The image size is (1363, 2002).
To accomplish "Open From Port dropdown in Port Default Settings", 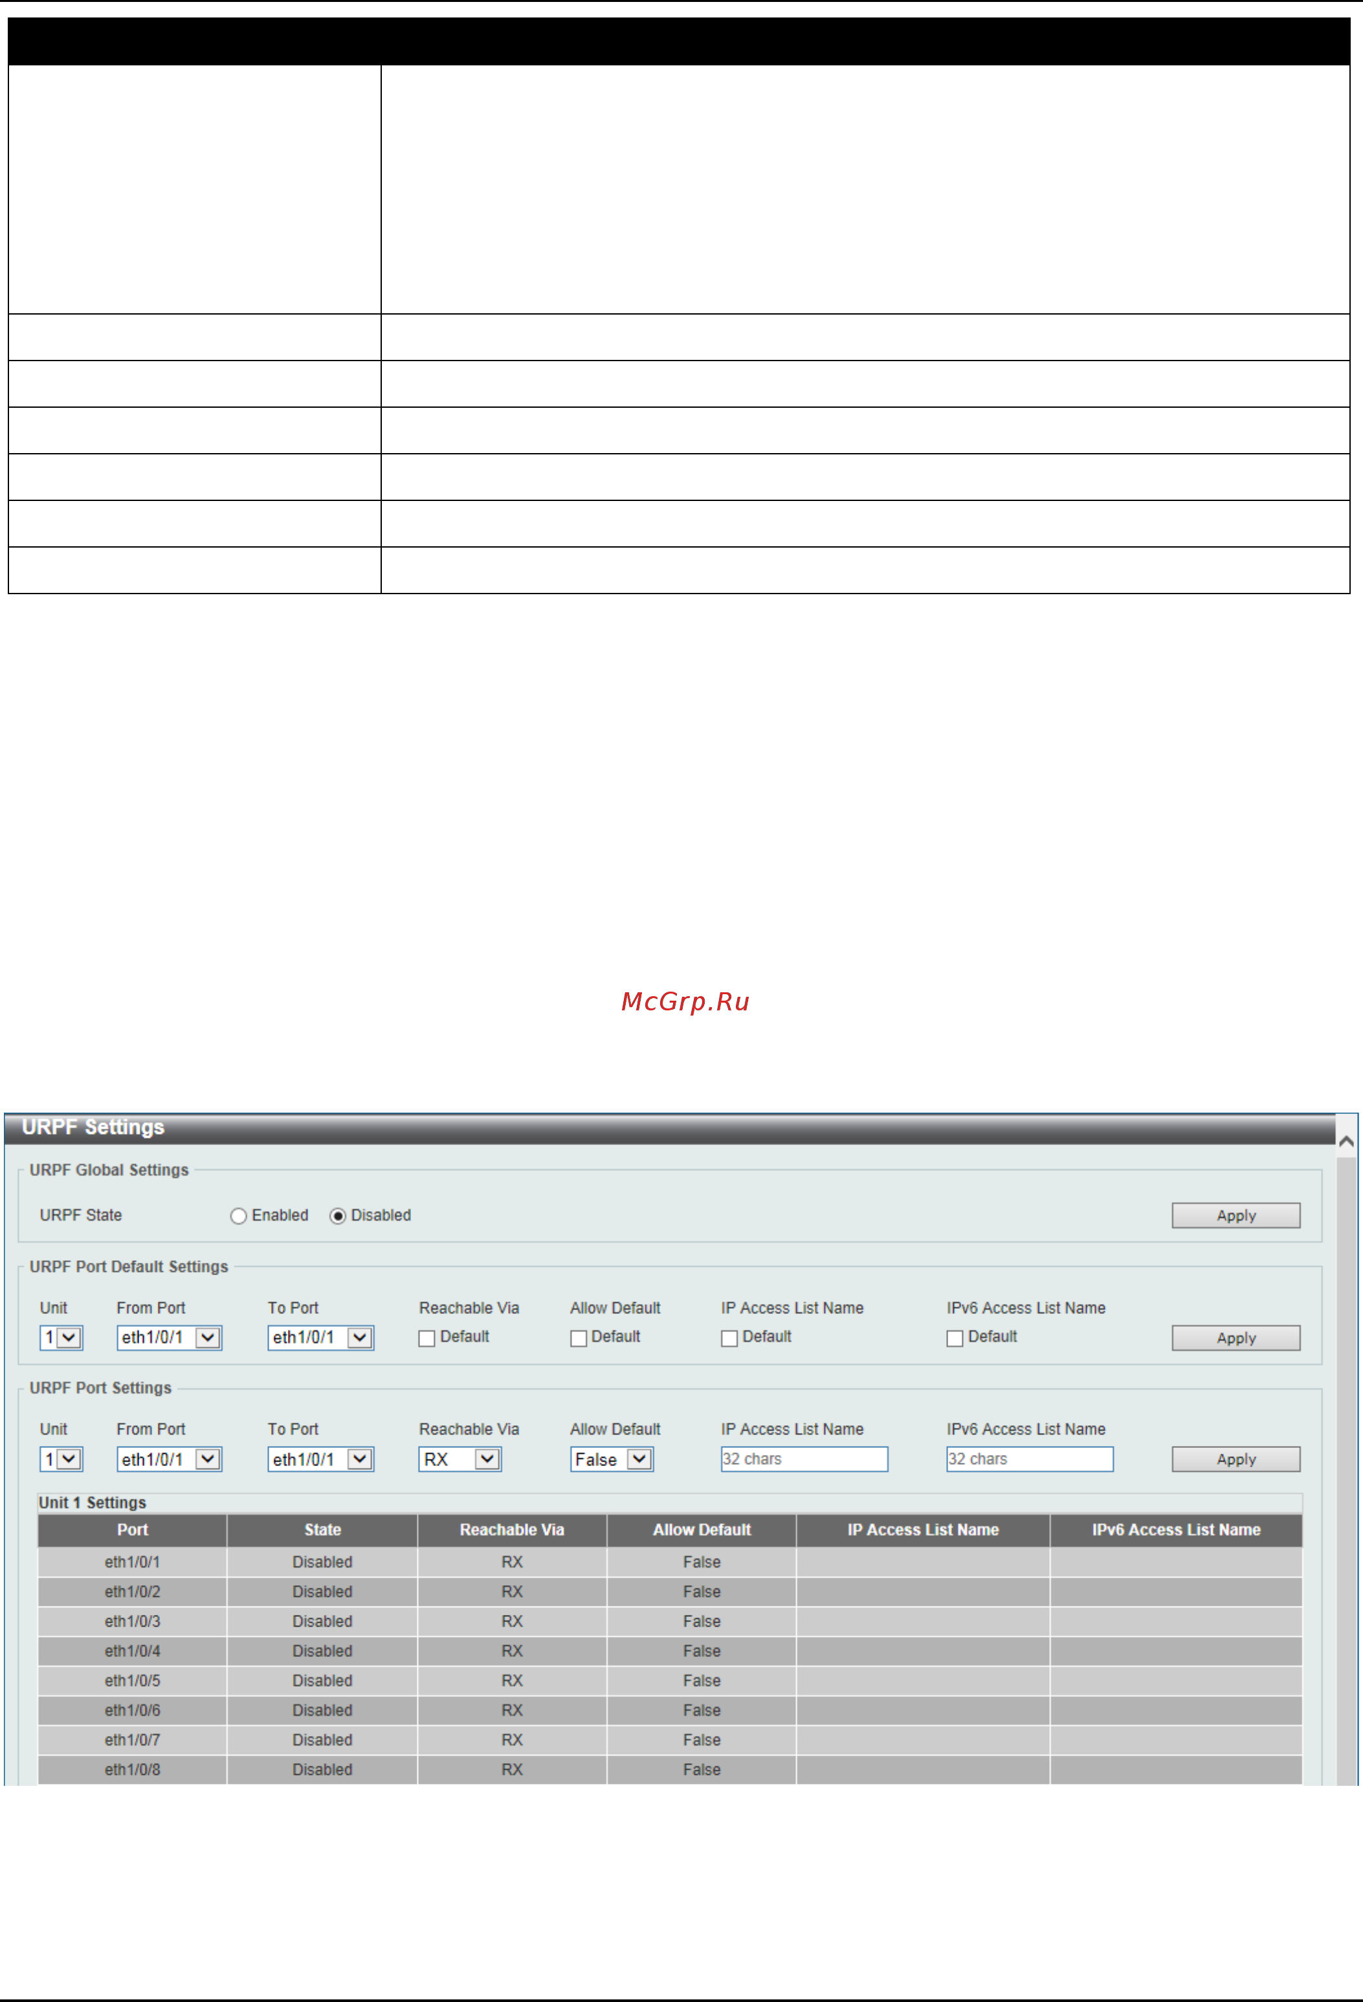I will pos(170,1338).
